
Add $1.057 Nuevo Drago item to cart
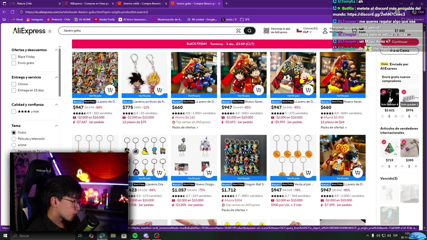pos(209,172)
